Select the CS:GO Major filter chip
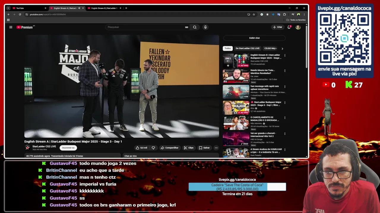 pyautogui.click(x=270, y=48)
